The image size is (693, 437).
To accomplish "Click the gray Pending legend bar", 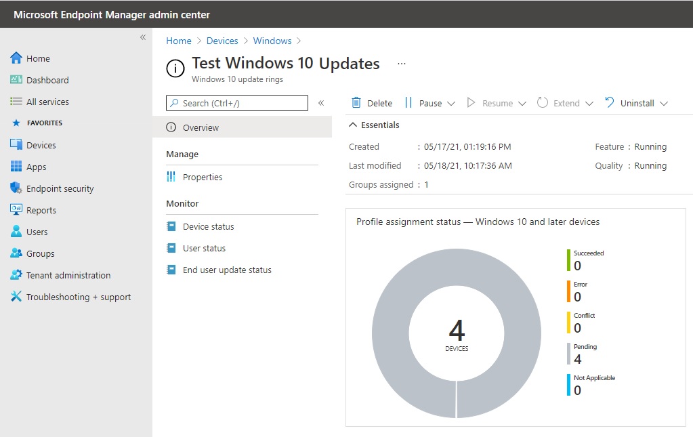I will 569,354.
